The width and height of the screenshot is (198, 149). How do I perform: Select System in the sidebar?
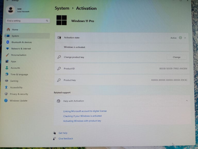[x=27, y=36]
